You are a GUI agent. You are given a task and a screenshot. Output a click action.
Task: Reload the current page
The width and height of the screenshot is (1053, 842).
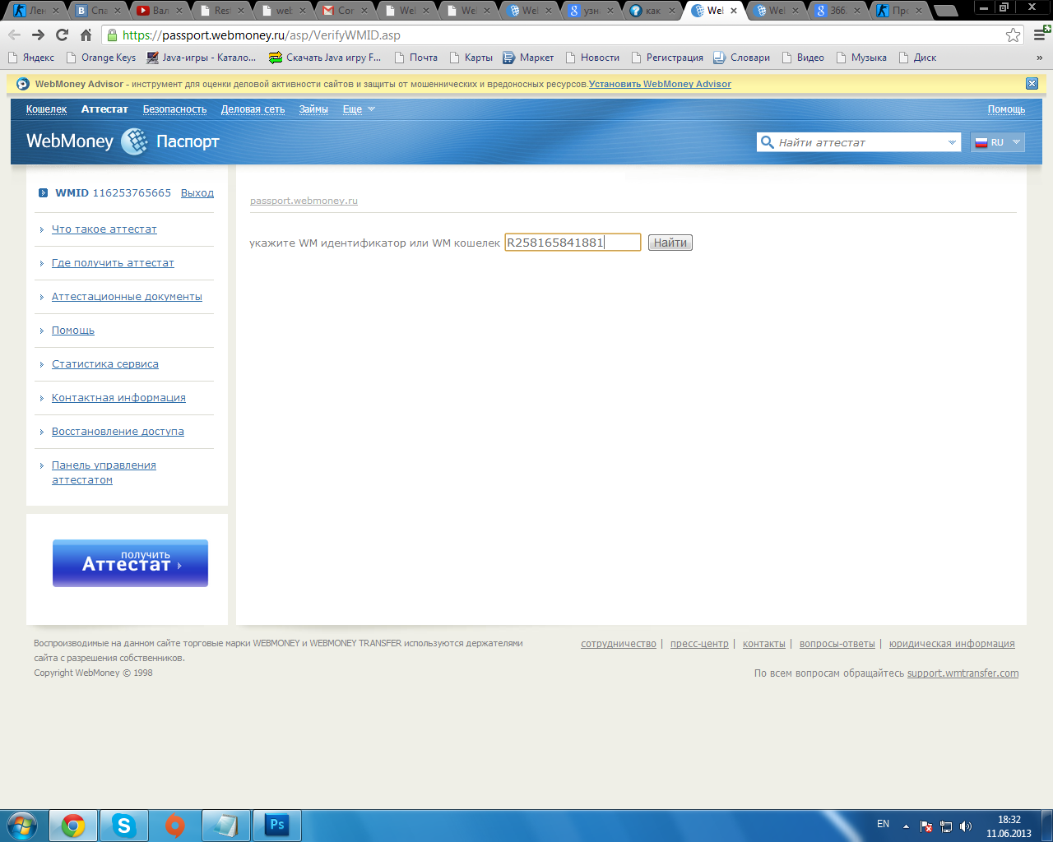coord(62,35)
